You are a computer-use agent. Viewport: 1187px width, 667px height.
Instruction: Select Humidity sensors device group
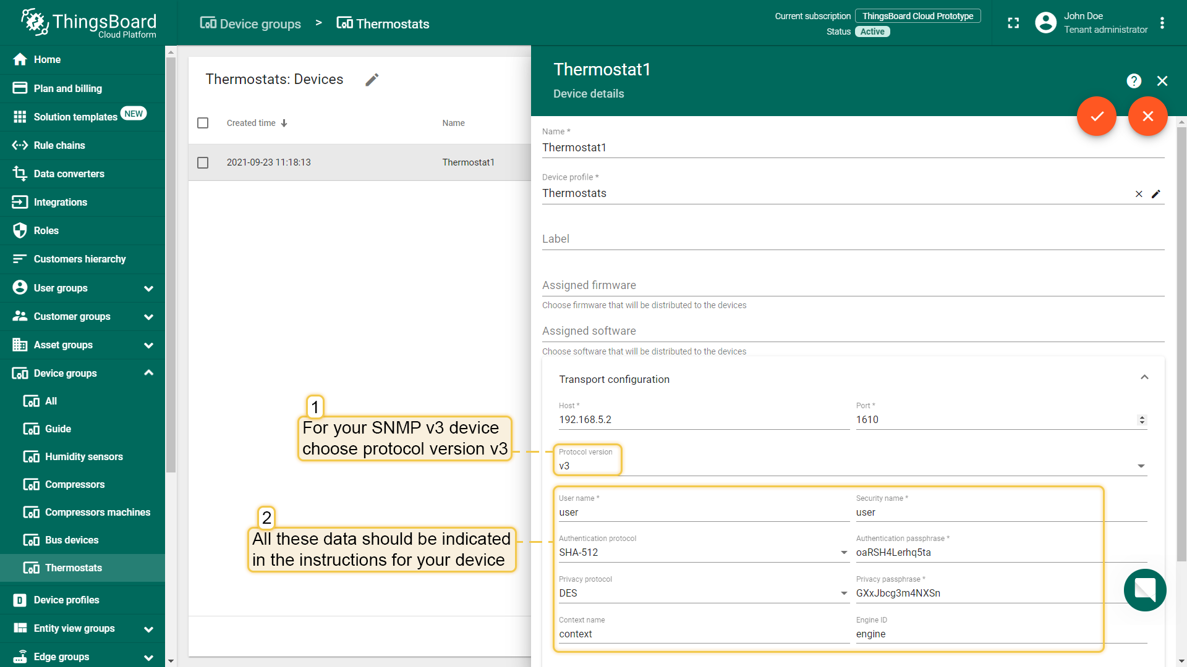pyautogui.click(x=83, y=456)
